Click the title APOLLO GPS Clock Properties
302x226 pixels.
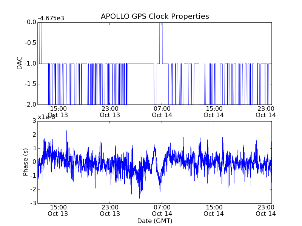point(155,16)
